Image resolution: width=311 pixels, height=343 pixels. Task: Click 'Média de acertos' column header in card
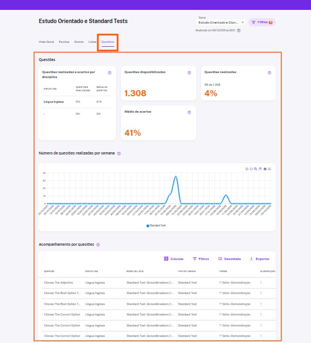tap(102, 89)
